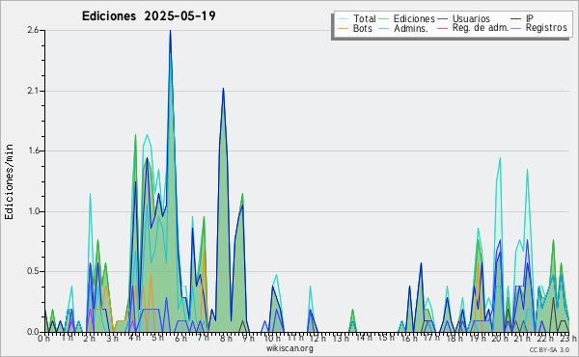
Task: Click the 'Admins.' legend label
Action: pos(411,28)
